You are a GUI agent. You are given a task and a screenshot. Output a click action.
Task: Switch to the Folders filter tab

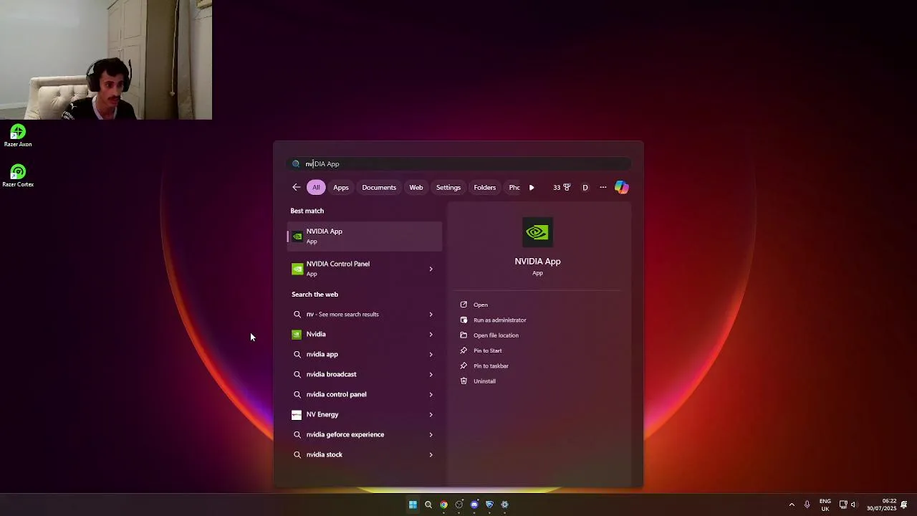pos(485,187)
